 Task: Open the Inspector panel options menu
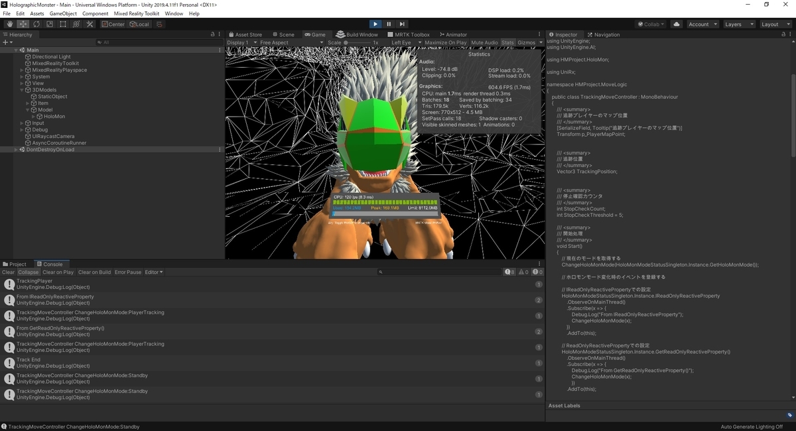791,34
